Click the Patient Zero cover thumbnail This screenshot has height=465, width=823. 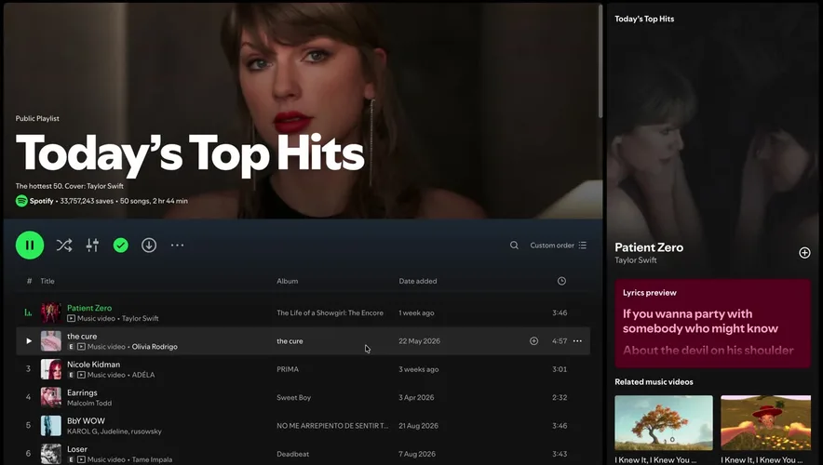pos(51,312)
